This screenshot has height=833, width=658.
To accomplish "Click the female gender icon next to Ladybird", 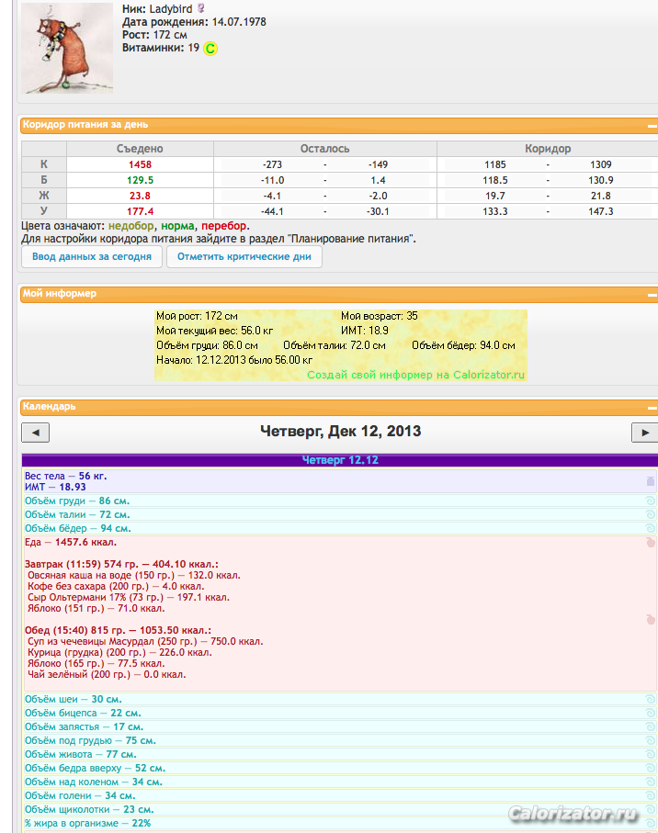I will [x=201, y=8].
